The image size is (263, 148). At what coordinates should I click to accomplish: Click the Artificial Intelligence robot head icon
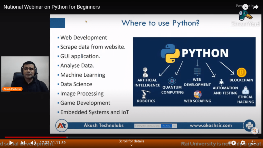(145, 72)
